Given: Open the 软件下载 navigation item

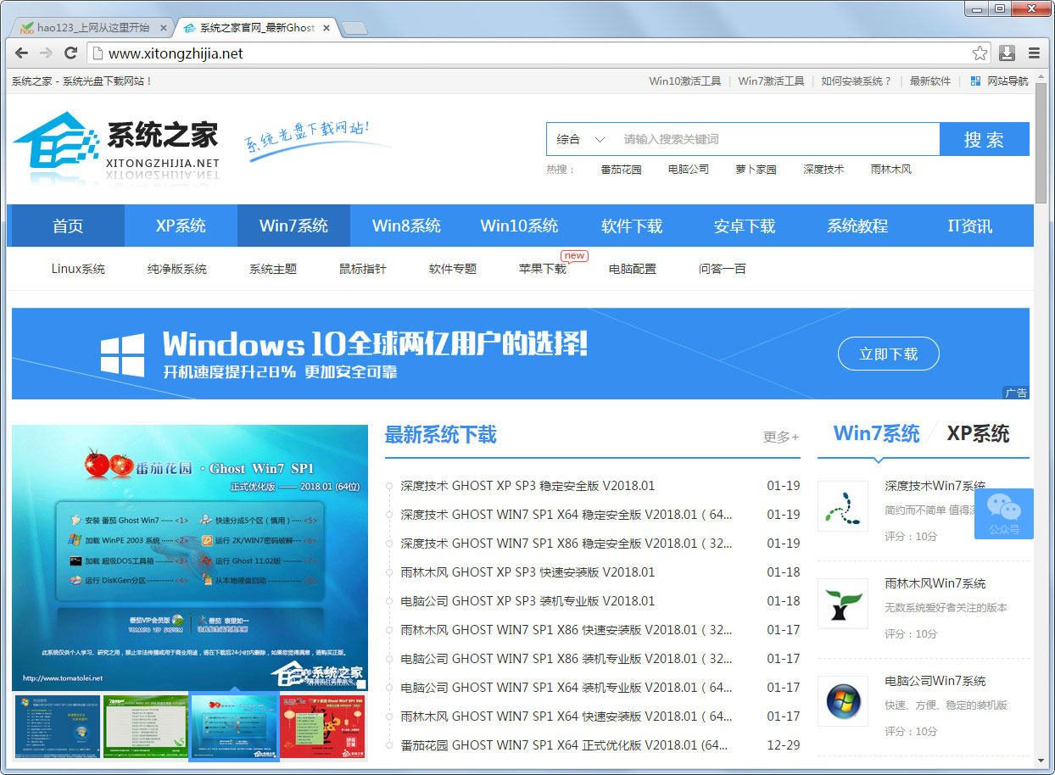Looking at the screenshot, I should (632, 226).
